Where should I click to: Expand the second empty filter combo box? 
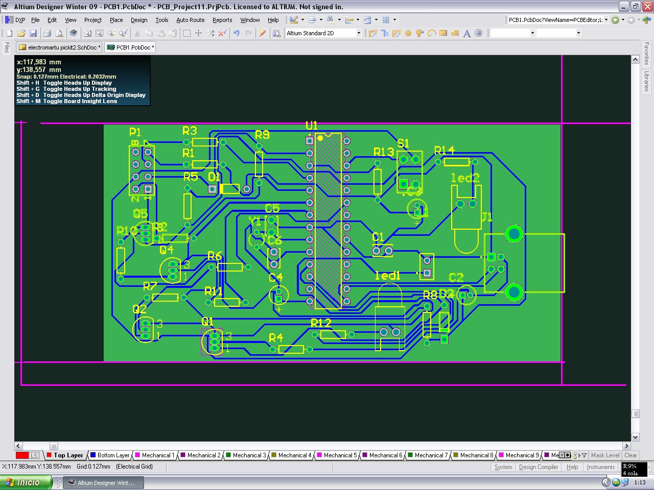coord(578,33)
